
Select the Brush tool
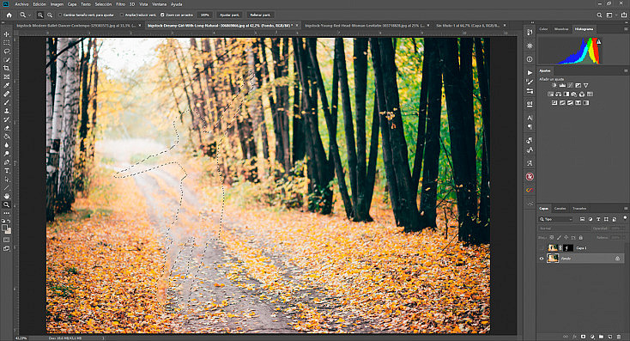6,102
